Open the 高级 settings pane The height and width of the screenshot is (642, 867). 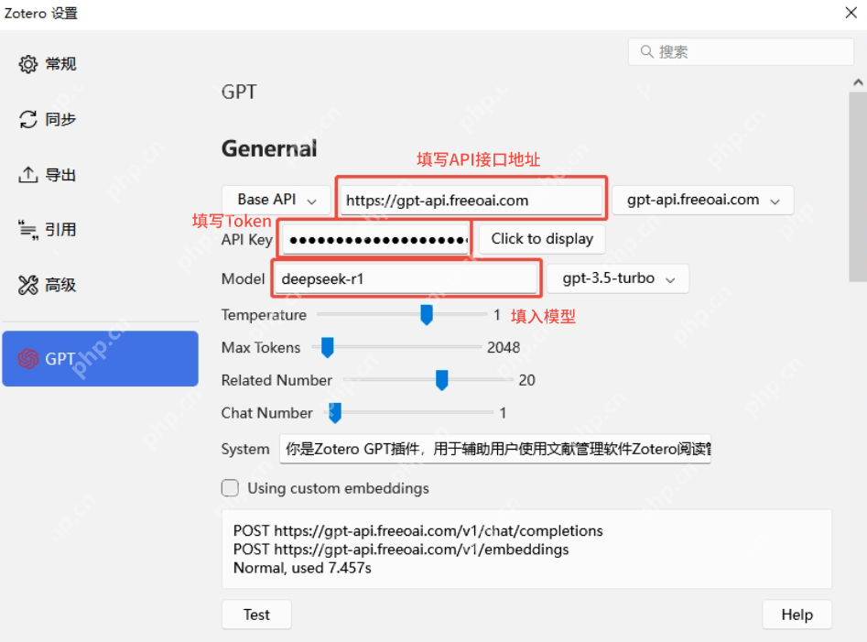100,286
